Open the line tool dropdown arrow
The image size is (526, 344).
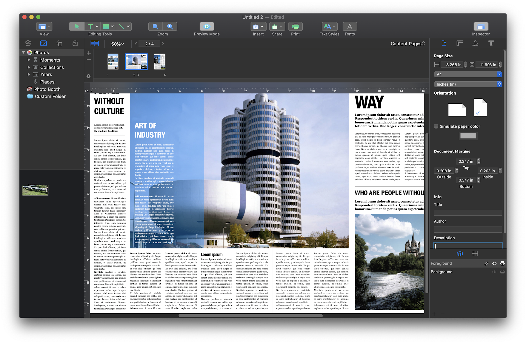click(128, 26)
